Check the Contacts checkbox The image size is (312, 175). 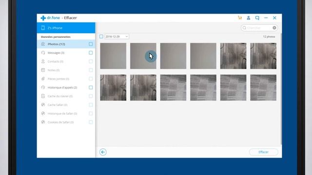[x=91, y=61]
